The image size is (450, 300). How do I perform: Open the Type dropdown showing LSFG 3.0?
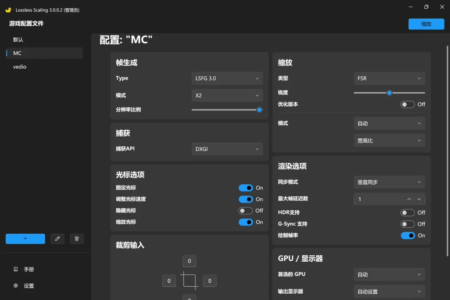227,78
